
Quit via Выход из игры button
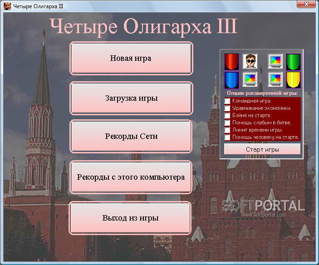click(130, 218)
